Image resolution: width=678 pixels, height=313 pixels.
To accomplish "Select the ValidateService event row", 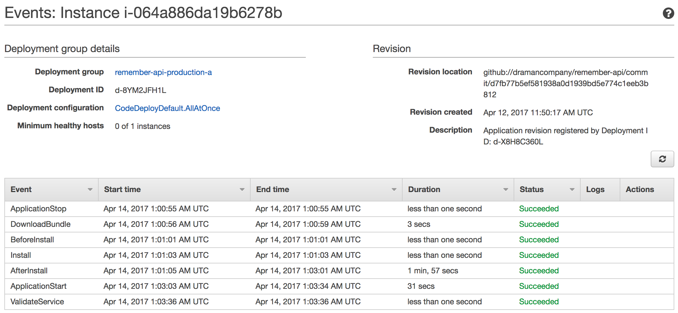I will [339, 302].
